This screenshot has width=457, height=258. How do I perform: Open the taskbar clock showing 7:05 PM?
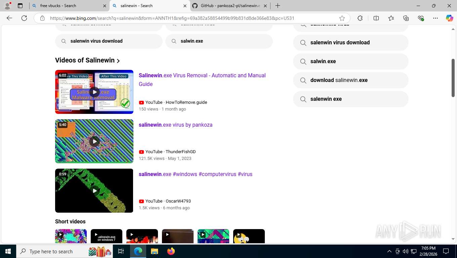point(428,251)
